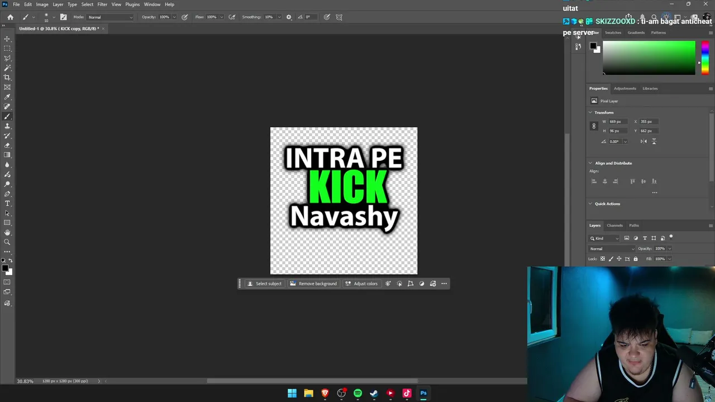Open the blend Mode dropdown in options bar

click(110, 17)
